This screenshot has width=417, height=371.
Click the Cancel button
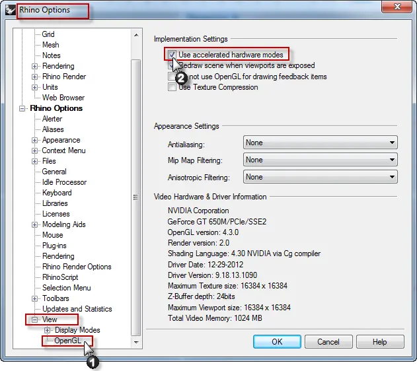(328, 342)
